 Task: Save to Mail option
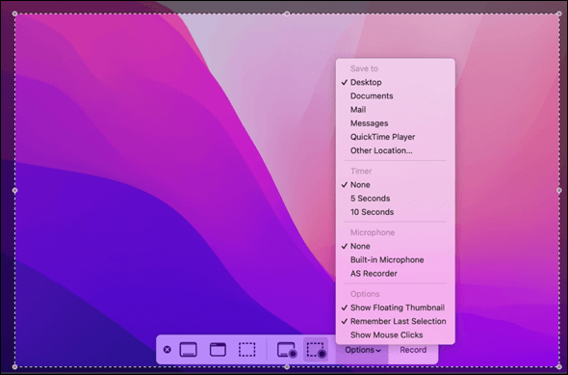click(396, 110)
